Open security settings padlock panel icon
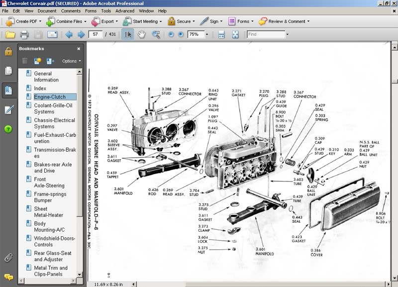398x287 pixels. [8, 52]
